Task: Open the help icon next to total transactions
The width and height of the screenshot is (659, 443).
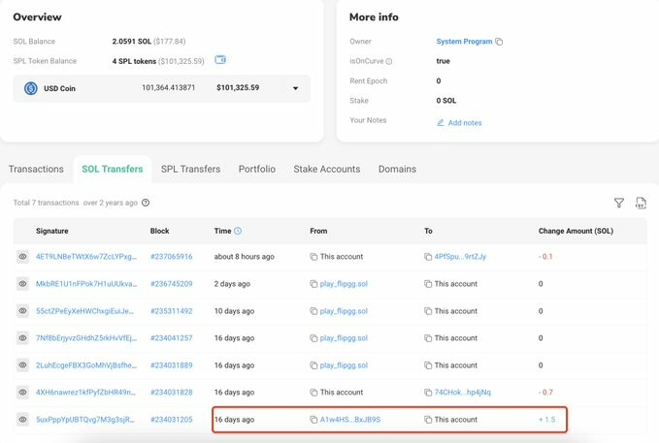Action: (146, 203)
